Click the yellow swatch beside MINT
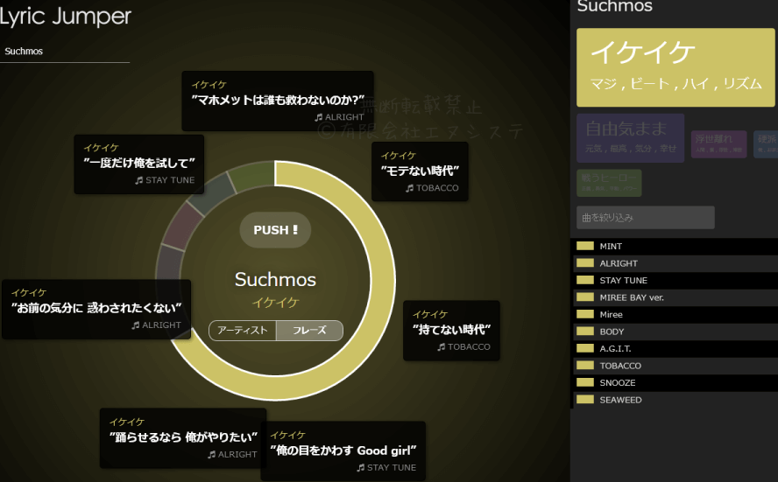778x482 pixels. (x=585, y=246)
